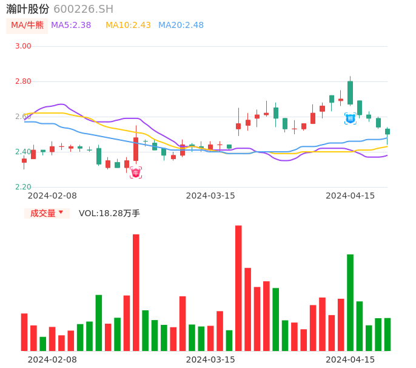Click the VOL:18.28万手 volume readout
The height and width of the screenshot is (368, 416).
pos(109,213)
